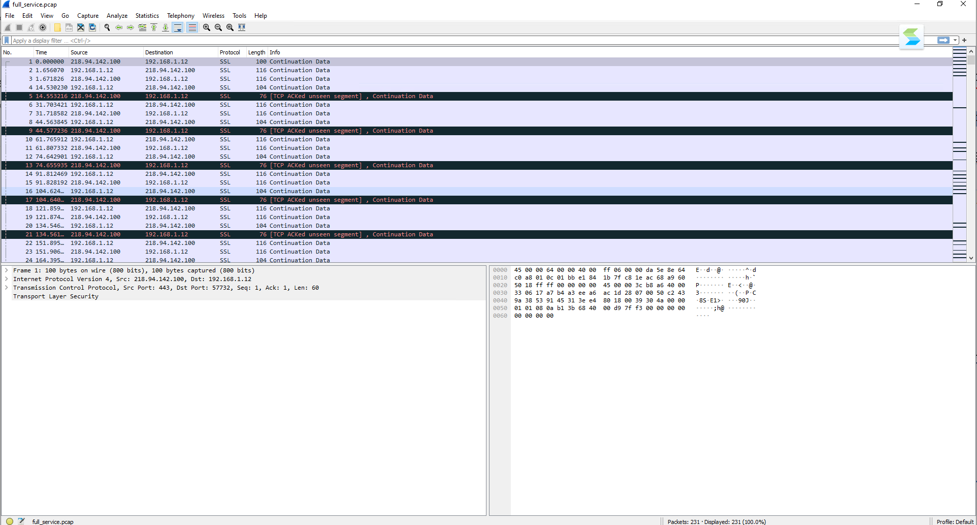The image size is (977, 525).
Task: Open the Telephony menu
Action: point(181,15)
